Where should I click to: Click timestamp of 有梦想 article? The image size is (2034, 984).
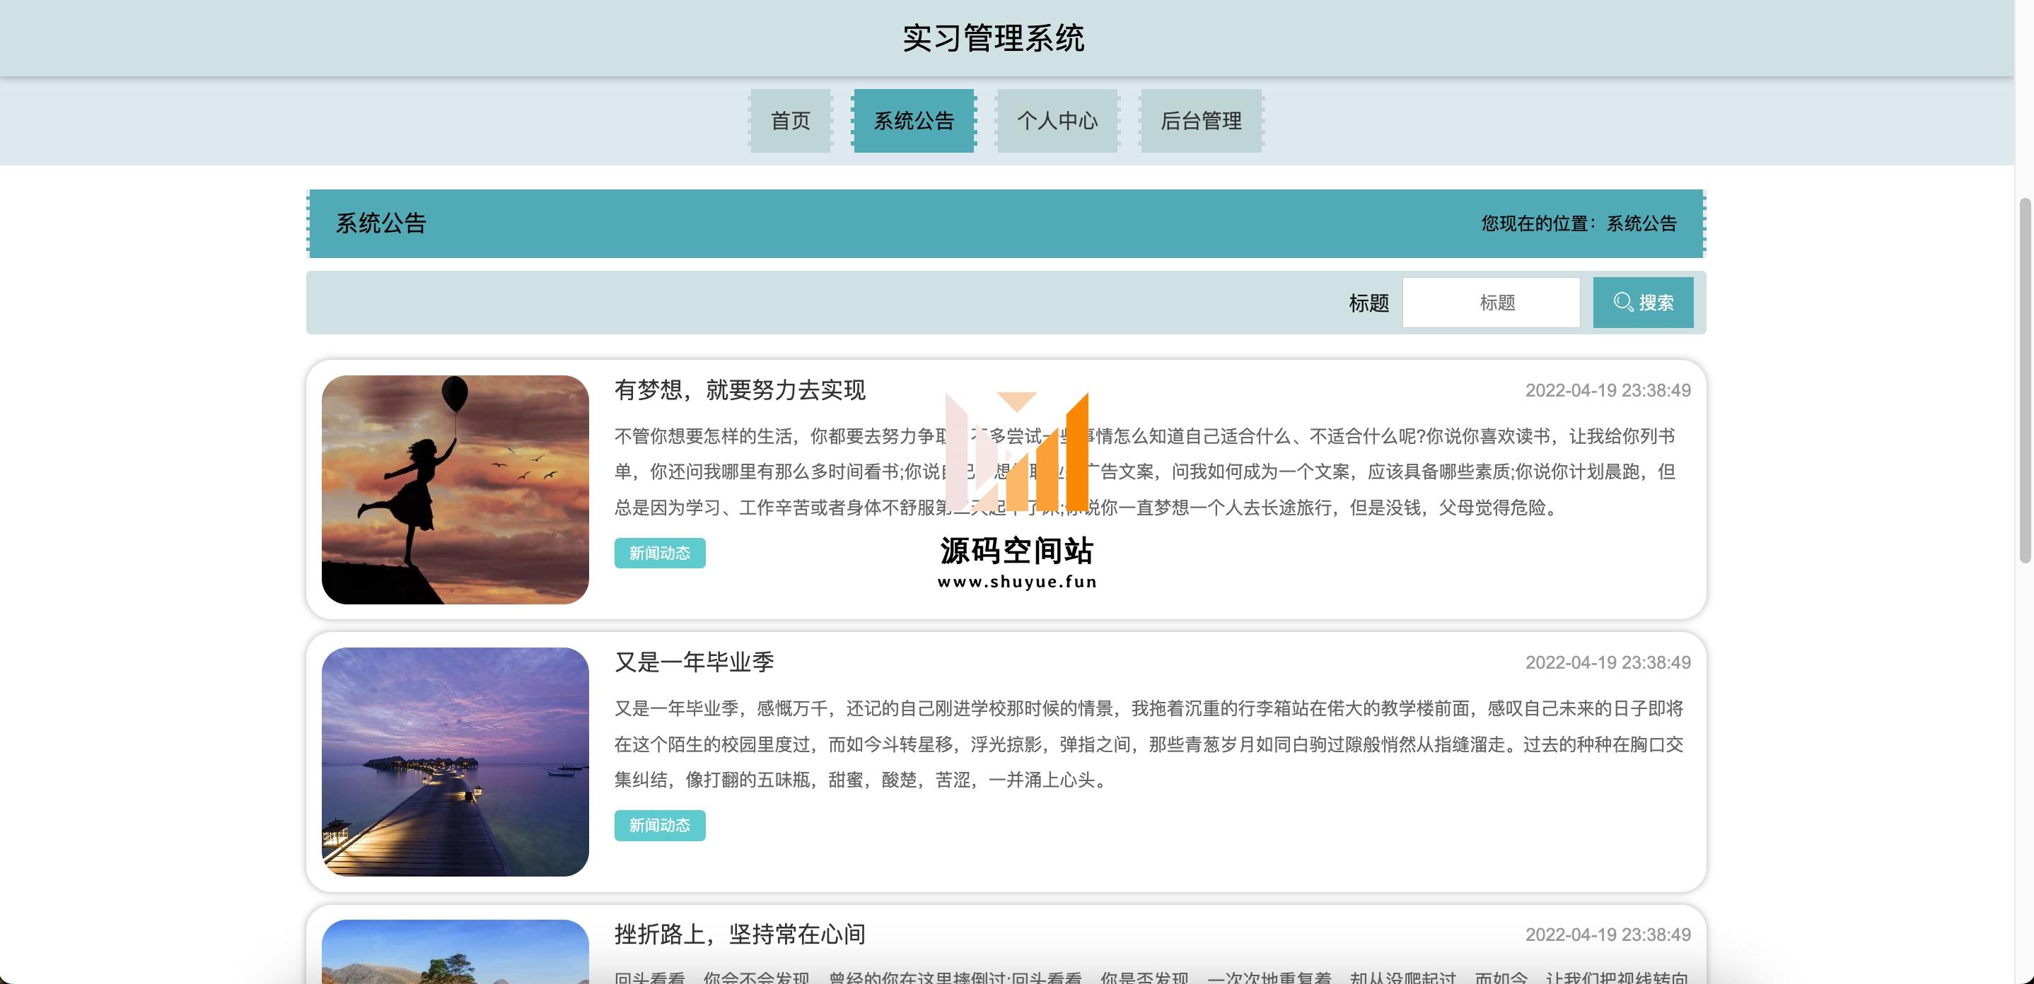click(1608, 391)
